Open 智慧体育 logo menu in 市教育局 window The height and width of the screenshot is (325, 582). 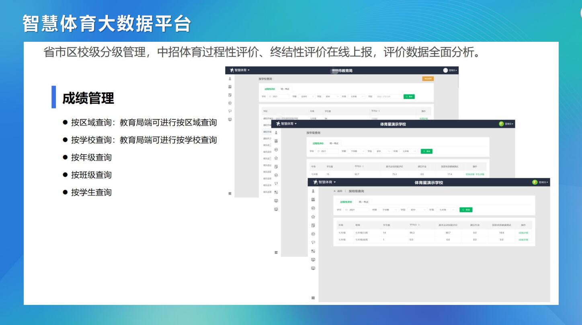coord(240,70)
